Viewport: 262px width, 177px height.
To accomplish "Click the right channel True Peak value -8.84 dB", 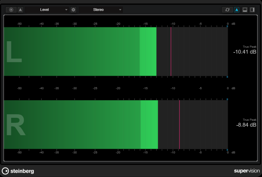I will click(x=246, y=125).
